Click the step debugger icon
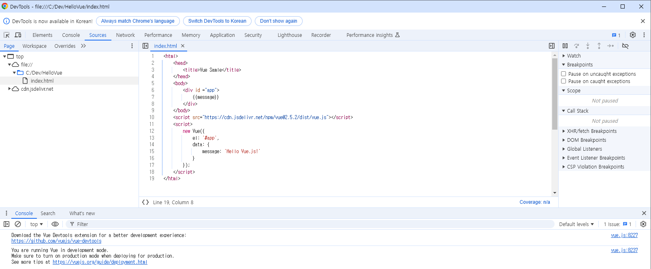 610,46
